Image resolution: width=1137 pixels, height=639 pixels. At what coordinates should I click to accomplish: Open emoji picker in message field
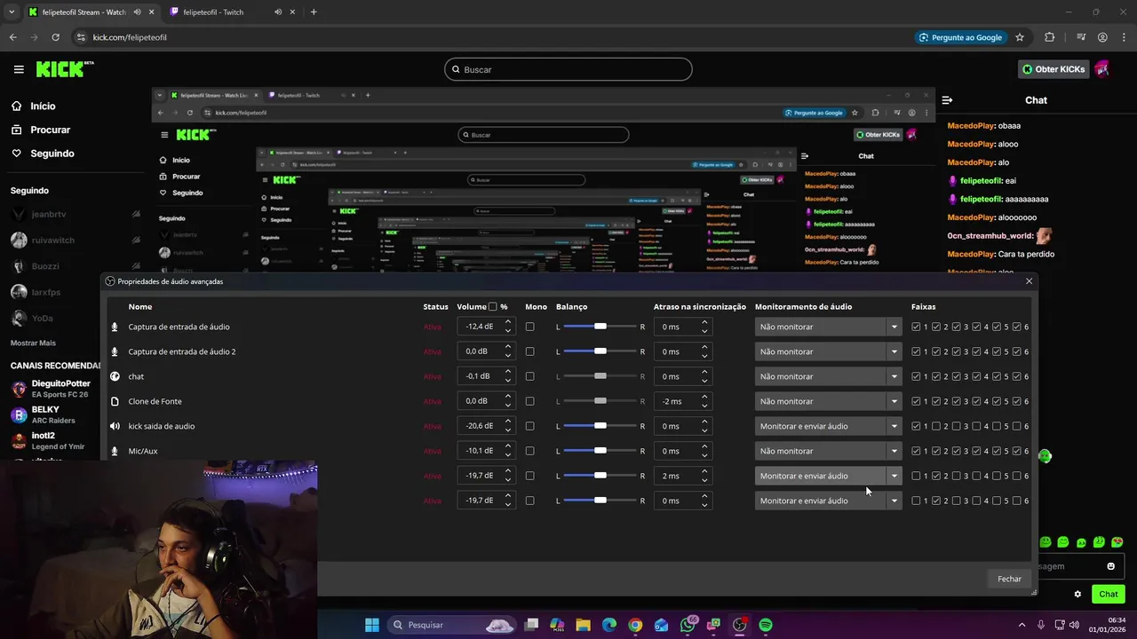[1110, 566]
